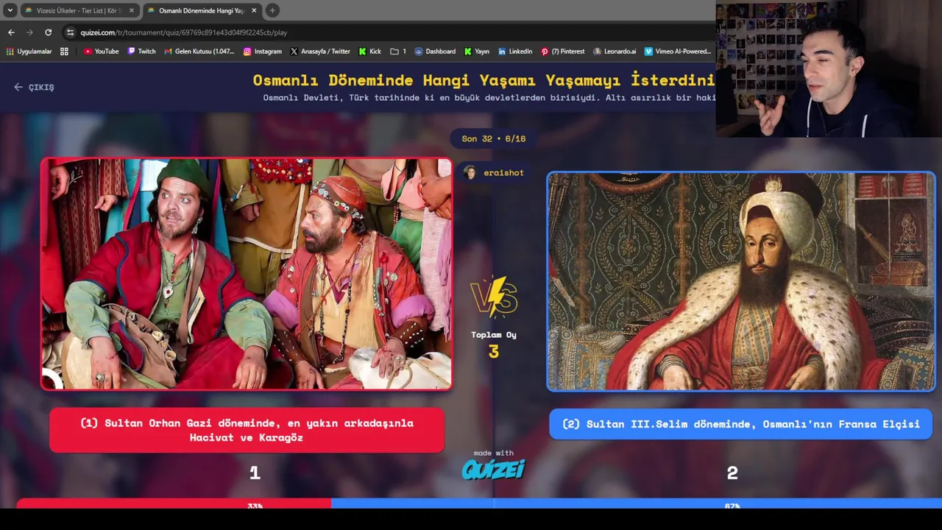Open the eraishot creator profile
942x530 pixels.
494,173
